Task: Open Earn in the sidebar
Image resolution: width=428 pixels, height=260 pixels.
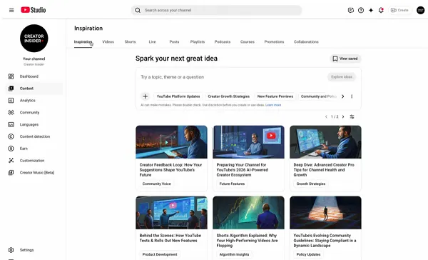Action: pyautogui.click(x=34, y=149)
